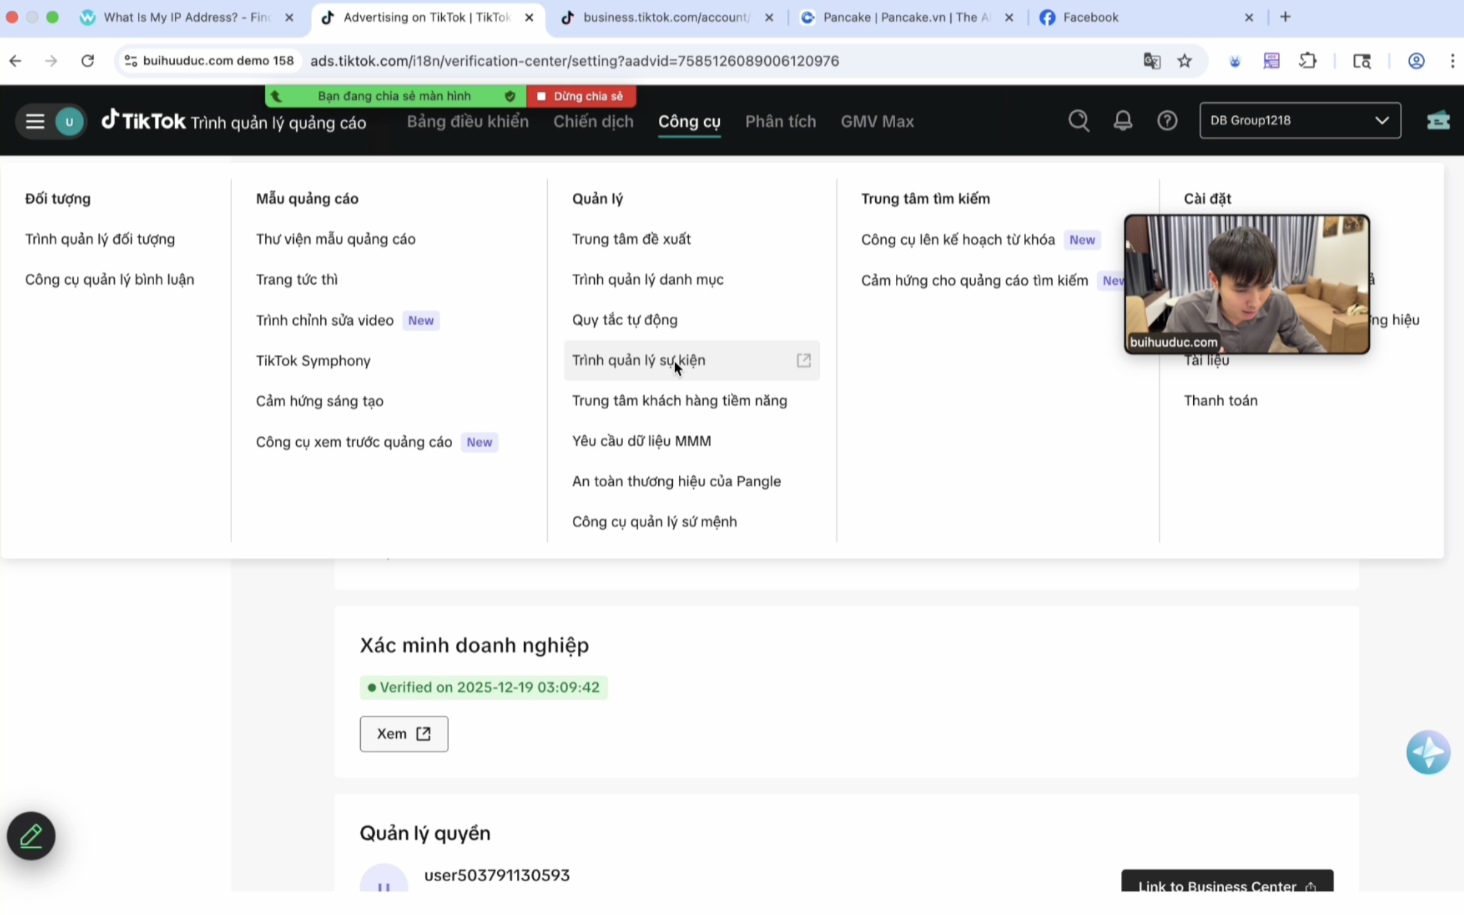The image size is (1464, 915).
Task: Click the green pencil edit floating icon
Action: (31, 836)
